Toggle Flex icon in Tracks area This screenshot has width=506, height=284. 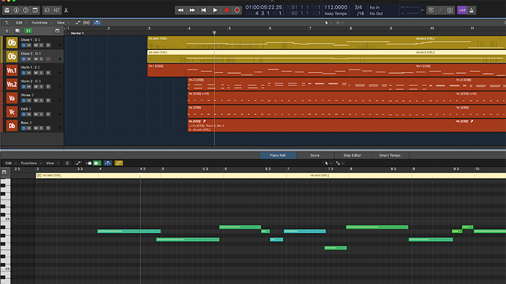(x=87, y=23)
